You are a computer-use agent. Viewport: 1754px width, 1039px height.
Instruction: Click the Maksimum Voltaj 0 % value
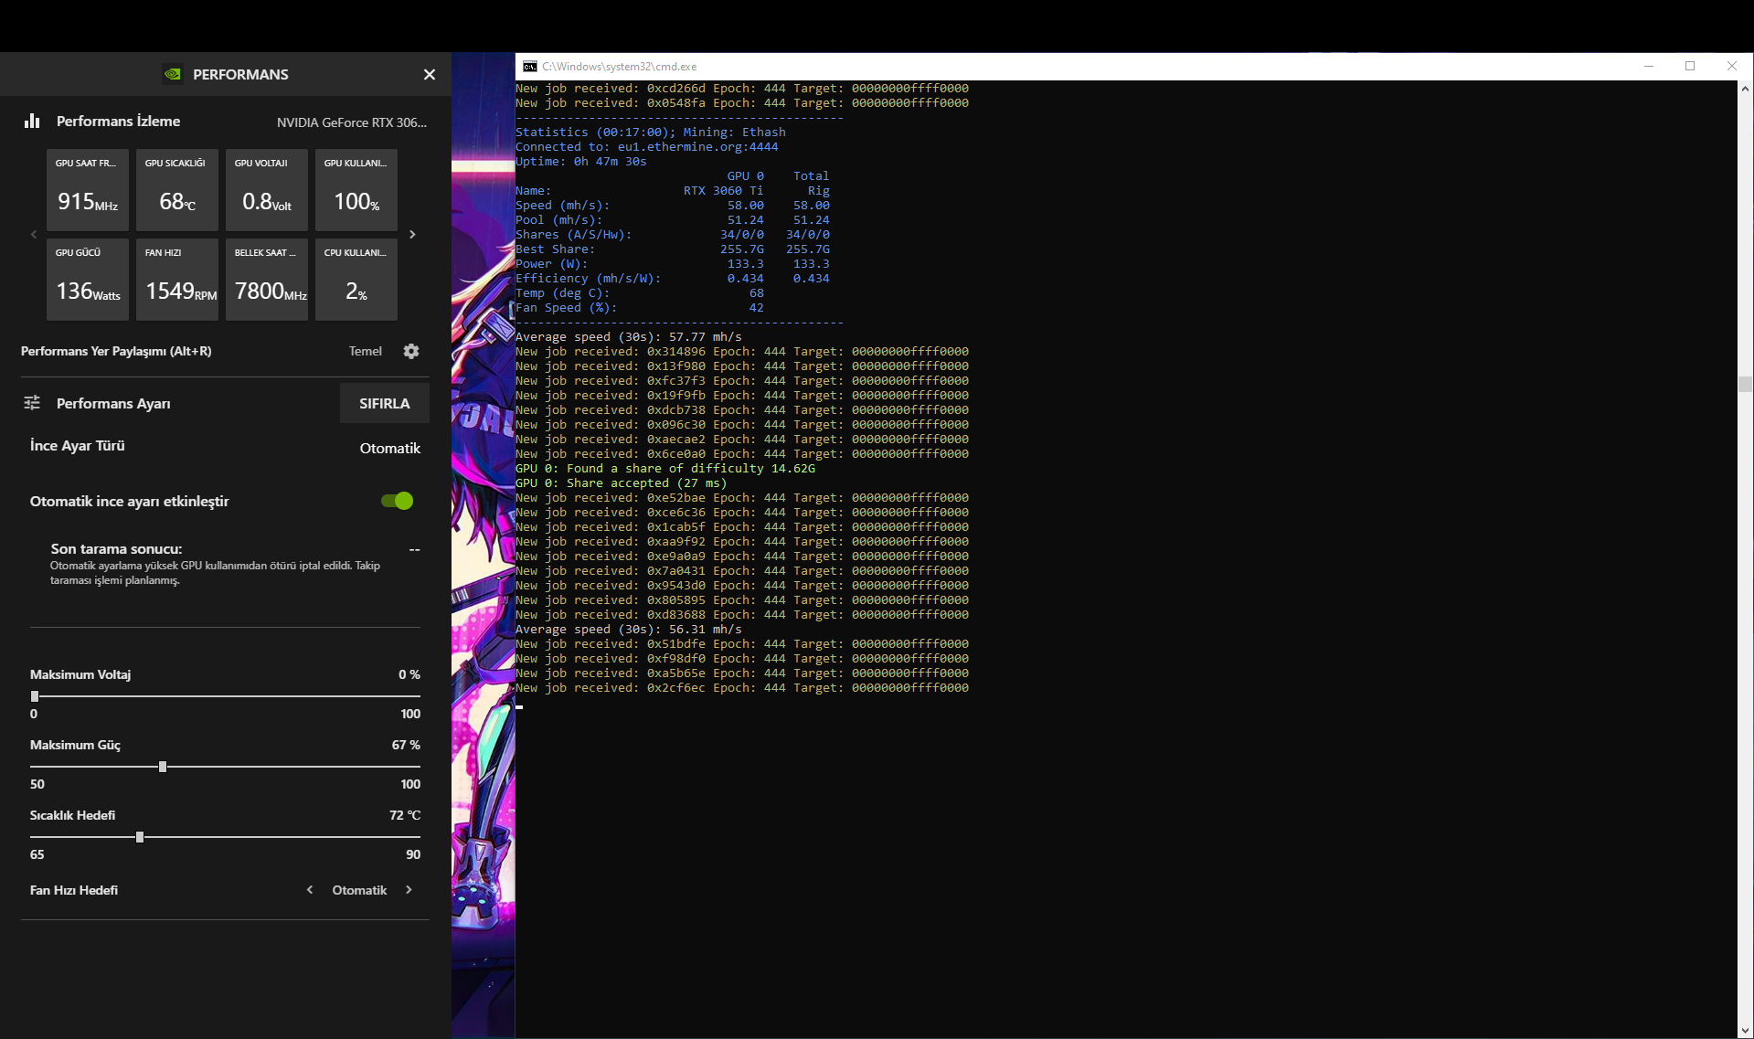[409, 674]
